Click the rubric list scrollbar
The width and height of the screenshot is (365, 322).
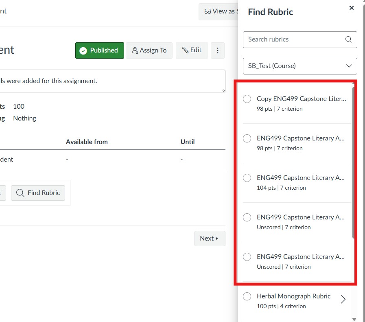point(353,163)
